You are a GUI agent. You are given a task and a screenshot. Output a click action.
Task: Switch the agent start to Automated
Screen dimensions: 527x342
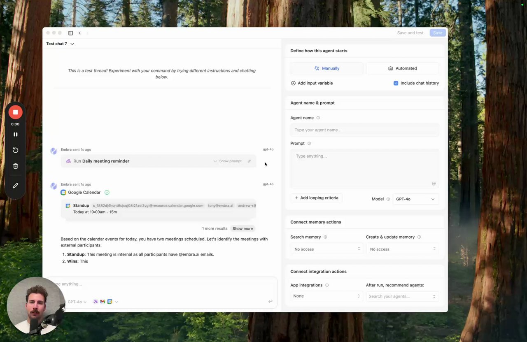click(402, 68)
